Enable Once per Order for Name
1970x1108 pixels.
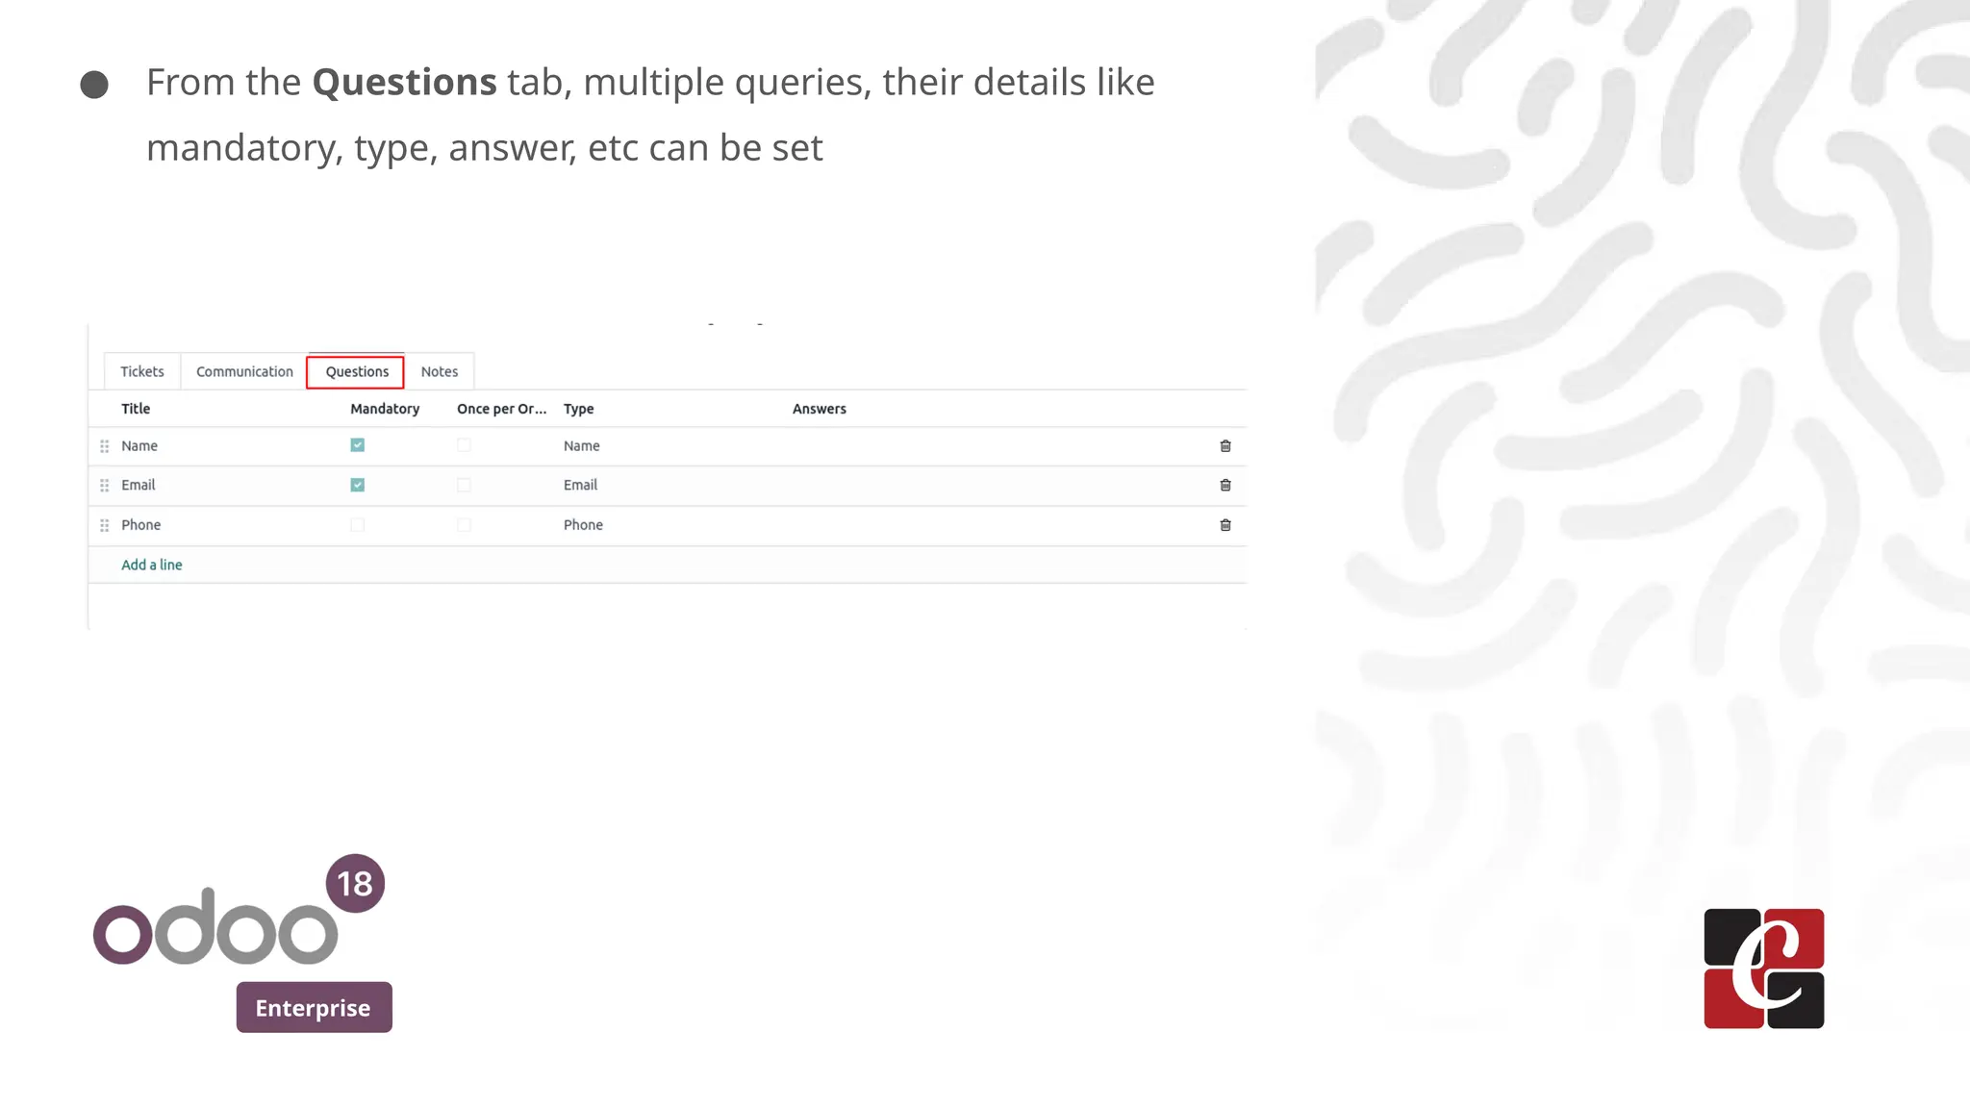coord(465,445)
